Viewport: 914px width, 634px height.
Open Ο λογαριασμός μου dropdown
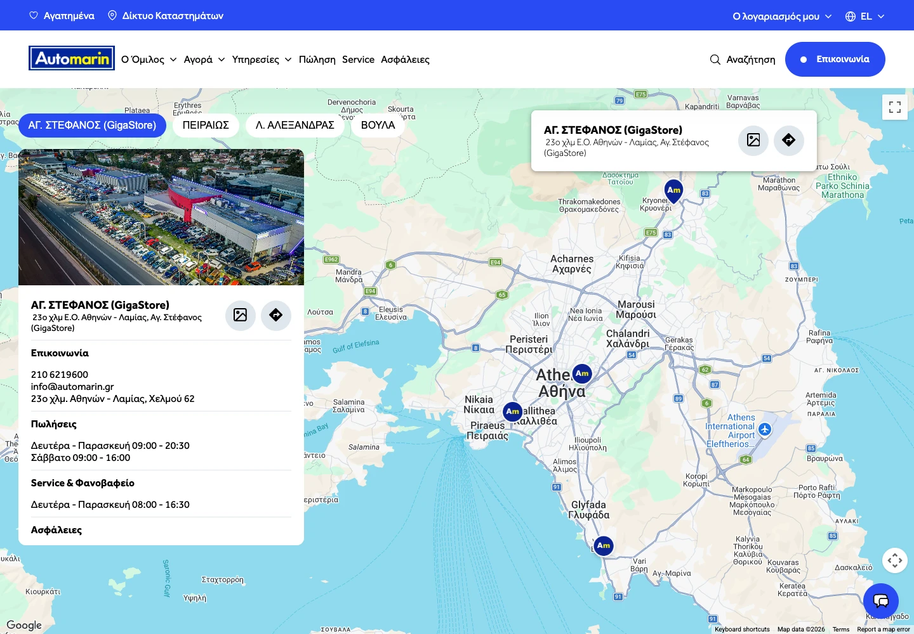click(x=782, y=16)
